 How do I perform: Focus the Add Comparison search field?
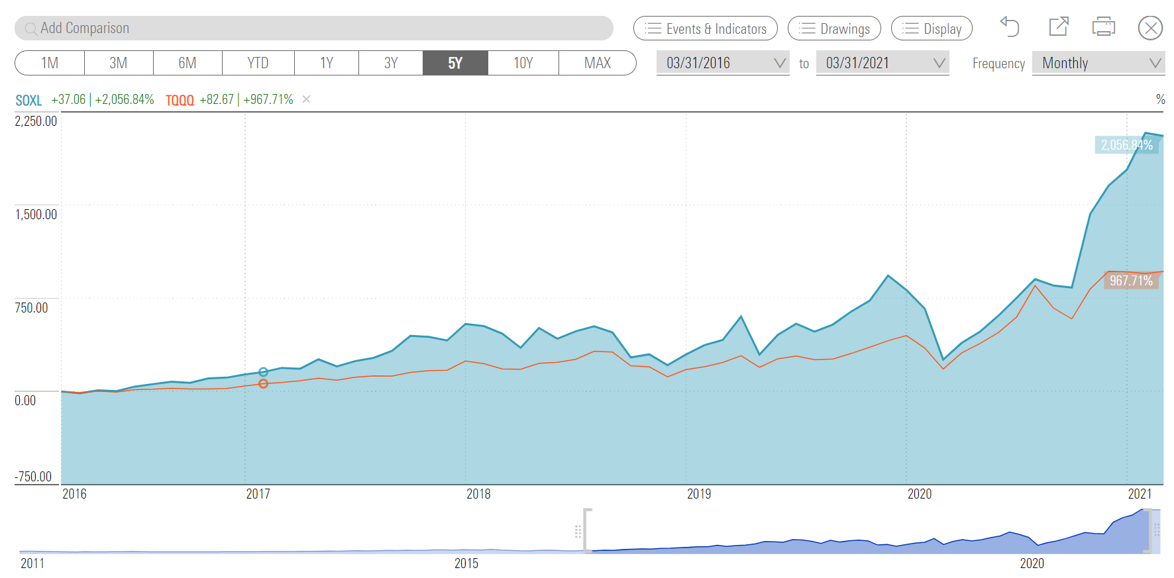[x=314, y=28]
